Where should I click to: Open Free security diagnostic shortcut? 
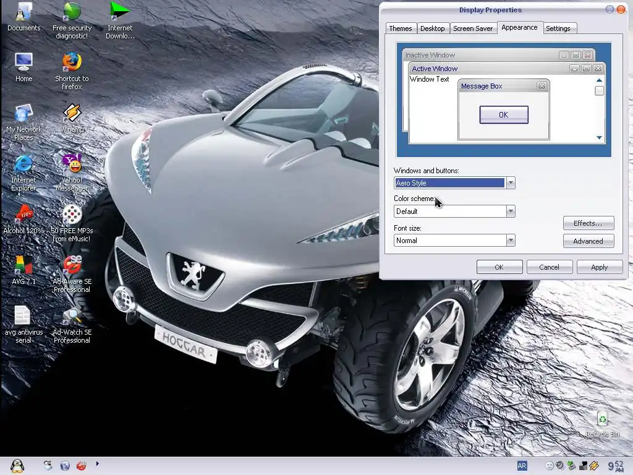coord(72,20)
